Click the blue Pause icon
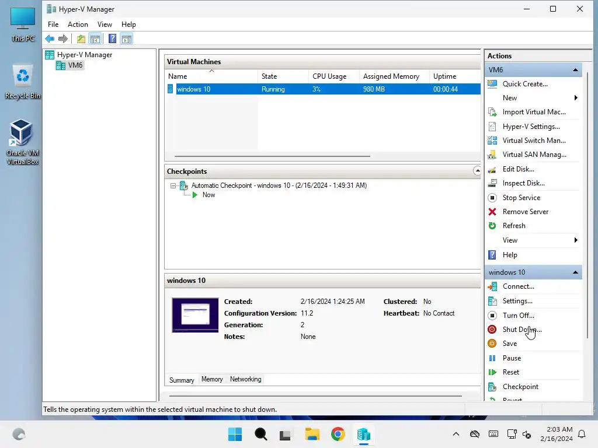Screen dimensions: 598x448 492,358
